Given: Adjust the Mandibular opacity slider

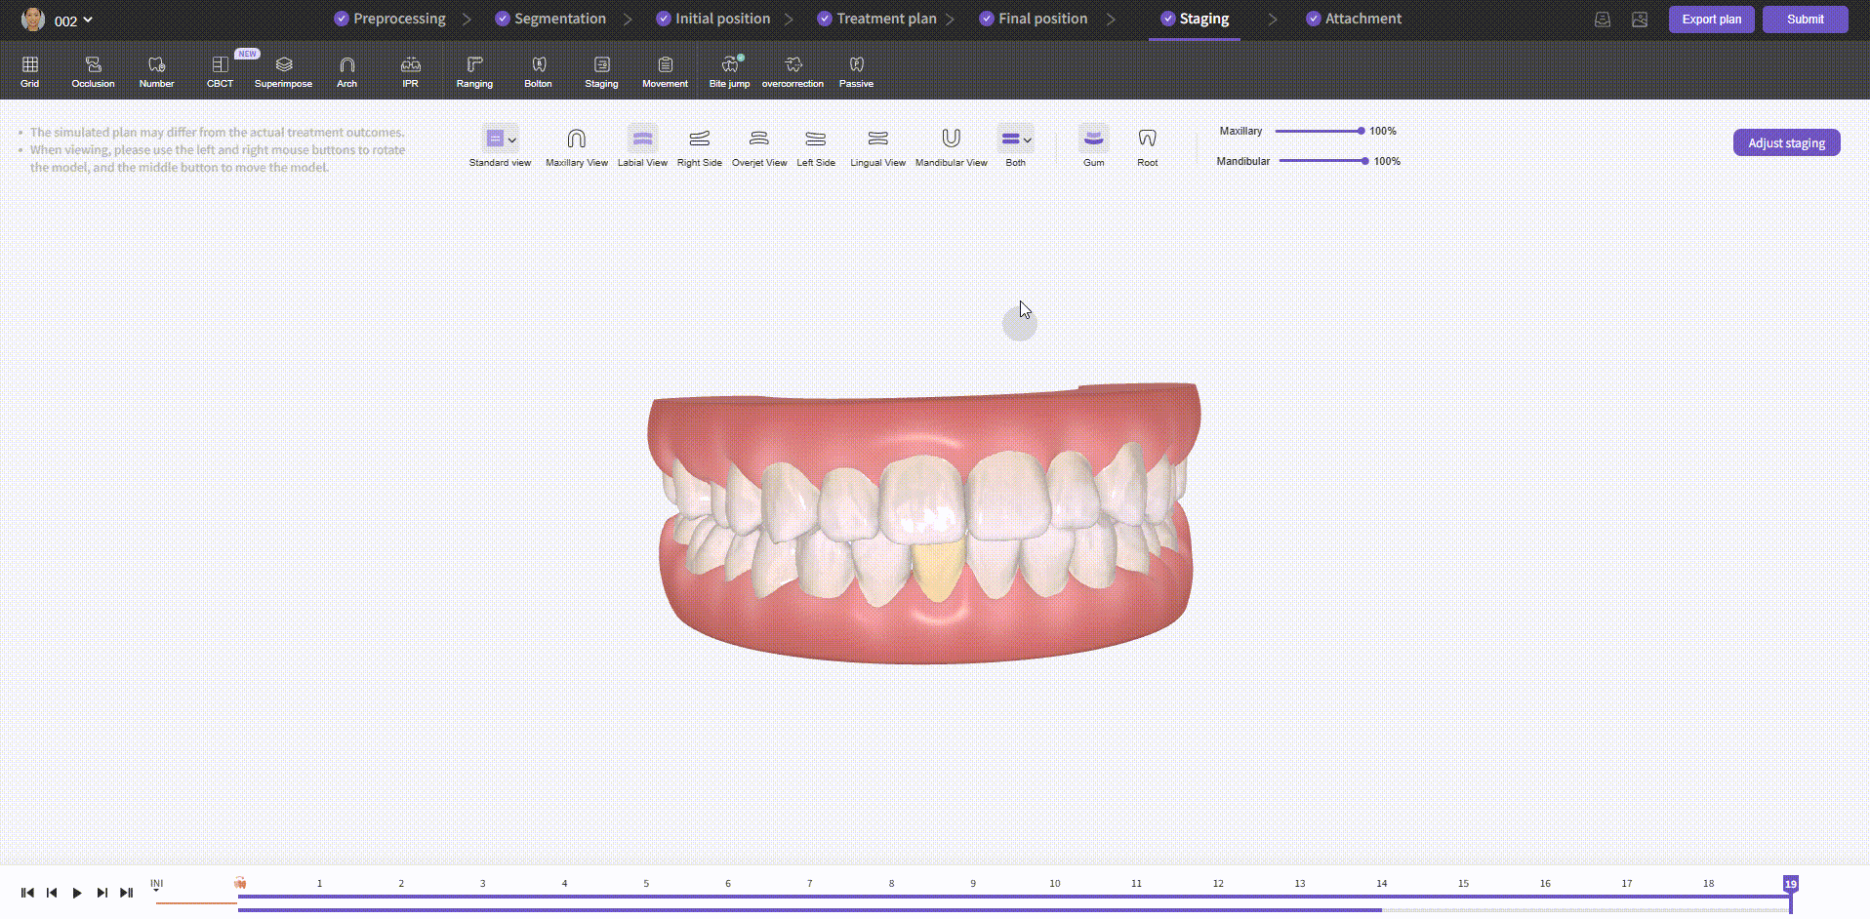Looking at the screenshot, I should 1323,161.
